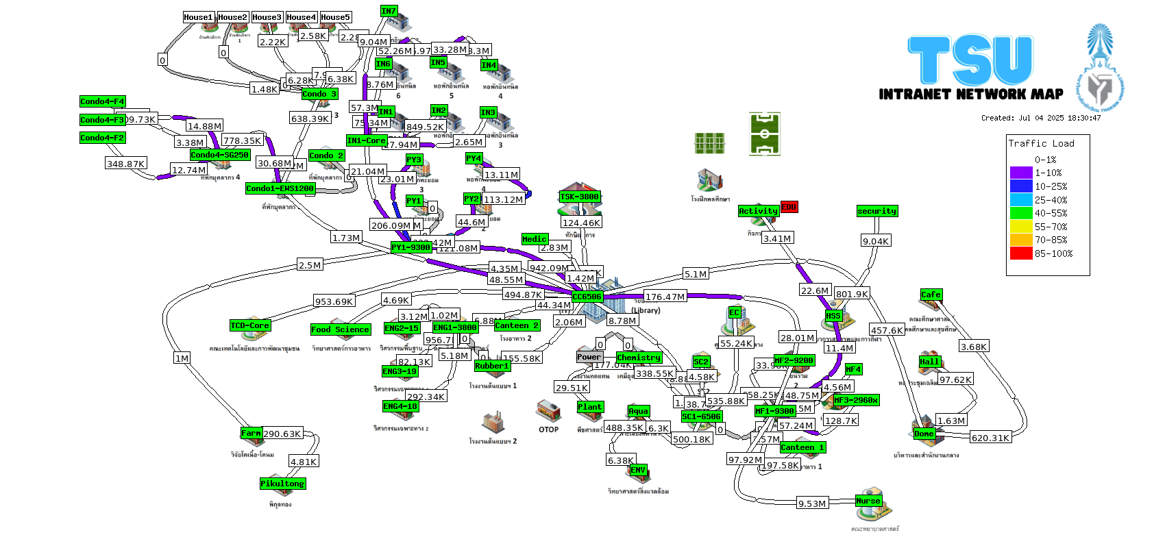Click the 206.09M traffic value
Image resolution: width=1165 pixels, height=548 pixels.
point(391,225)
